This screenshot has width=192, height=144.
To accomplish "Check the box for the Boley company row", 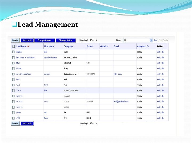I will pos(13,69).
